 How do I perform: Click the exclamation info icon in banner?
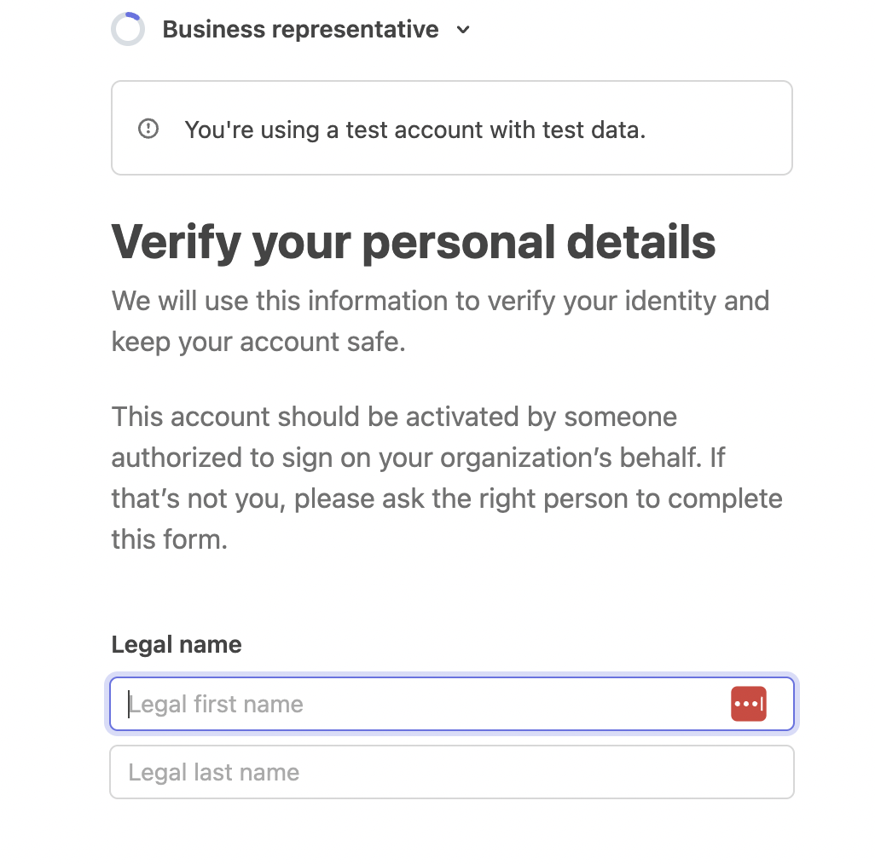coord(148,129)
